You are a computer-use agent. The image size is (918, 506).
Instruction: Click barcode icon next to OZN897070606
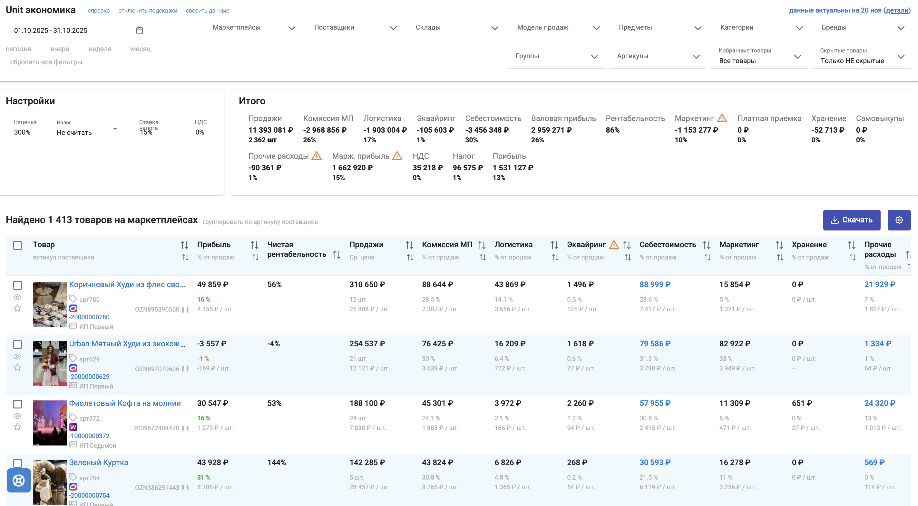pos(186,369)
